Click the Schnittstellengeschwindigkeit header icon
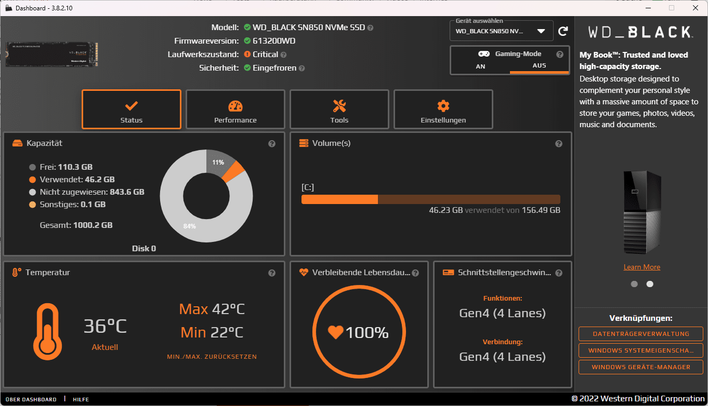The image size is (708, 406). tap(448, 272)
